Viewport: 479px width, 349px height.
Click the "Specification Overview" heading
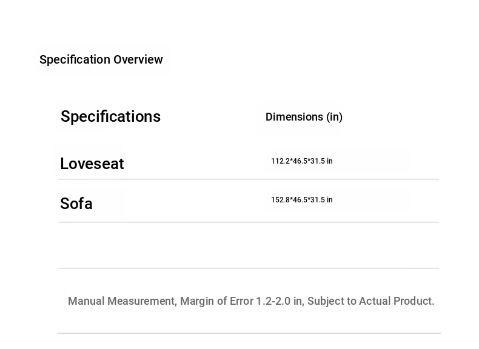101,59
